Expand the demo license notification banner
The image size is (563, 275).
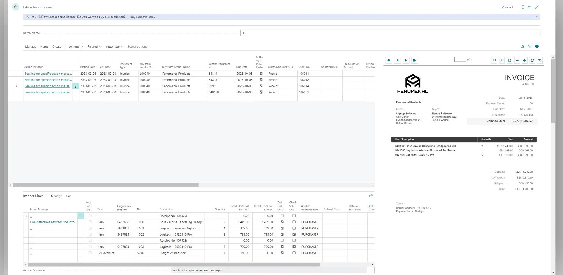pyautogui.click(x=536, y=17)
